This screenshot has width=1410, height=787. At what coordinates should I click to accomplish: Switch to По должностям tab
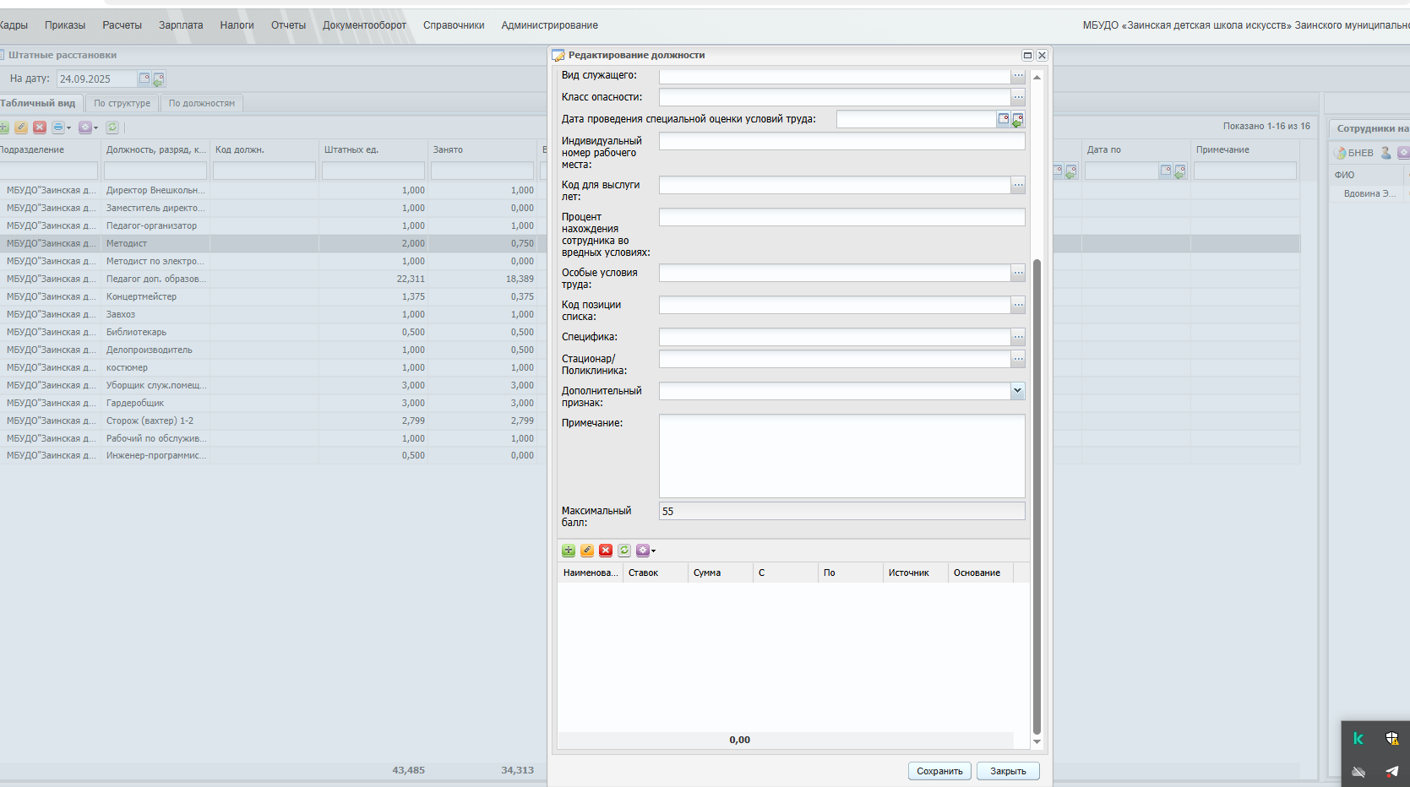coord(202,103)
